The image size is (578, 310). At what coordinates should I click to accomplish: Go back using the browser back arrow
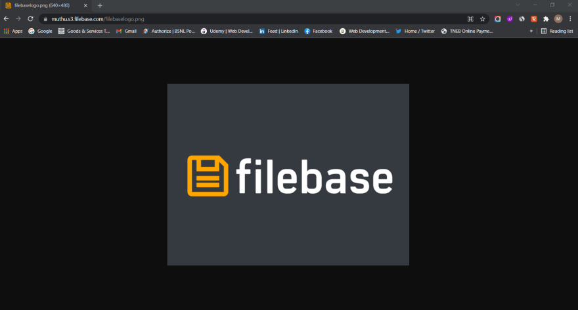click(x=7, y=19)
